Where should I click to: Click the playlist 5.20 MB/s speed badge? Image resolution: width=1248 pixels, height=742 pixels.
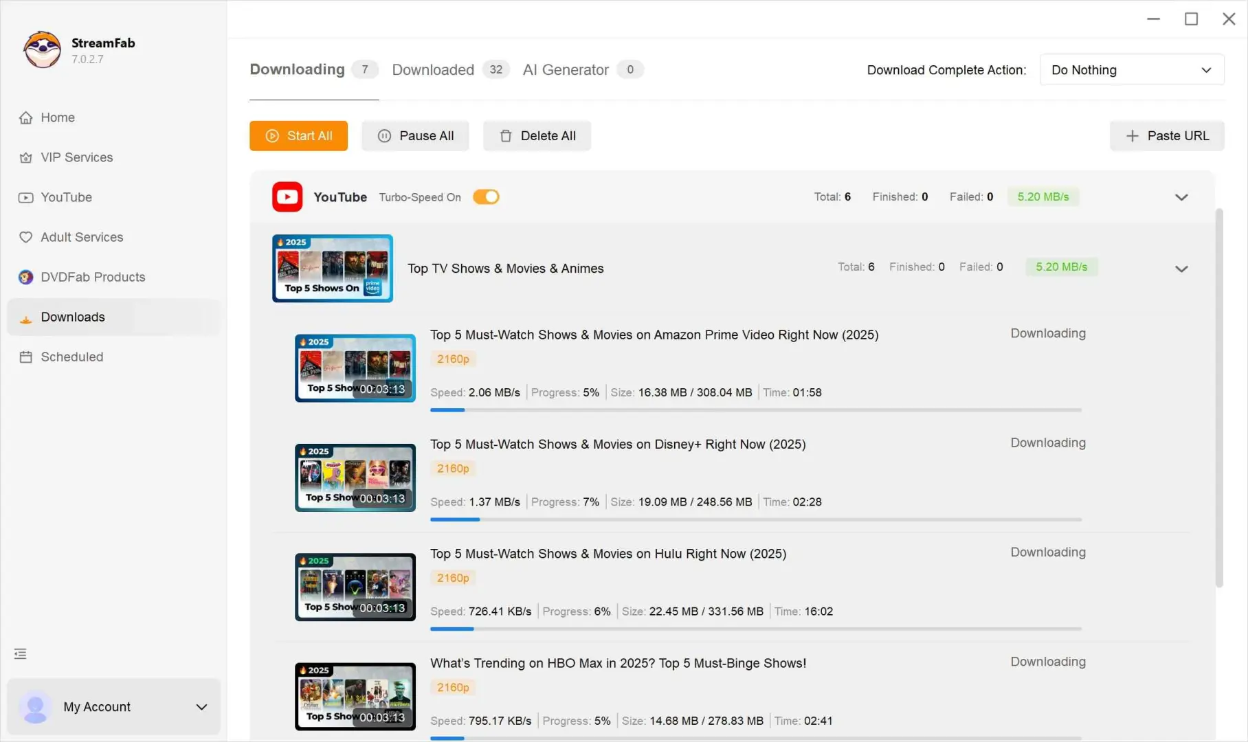1062,267
